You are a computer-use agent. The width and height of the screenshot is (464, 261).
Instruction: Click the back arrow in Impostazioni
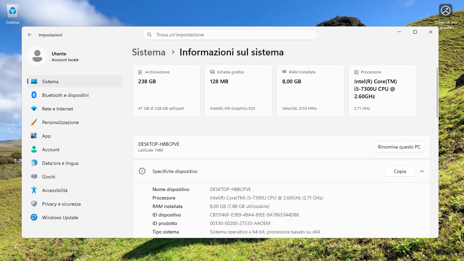30,35
